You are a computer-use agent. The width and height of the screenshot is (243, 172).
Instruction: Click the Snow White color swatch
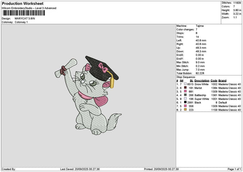click(x=185, y=84)
